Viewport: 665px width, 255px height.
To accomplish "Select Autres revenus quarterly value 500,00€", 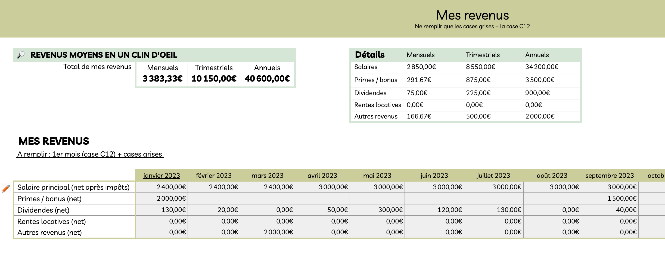I will coord(478,116).
